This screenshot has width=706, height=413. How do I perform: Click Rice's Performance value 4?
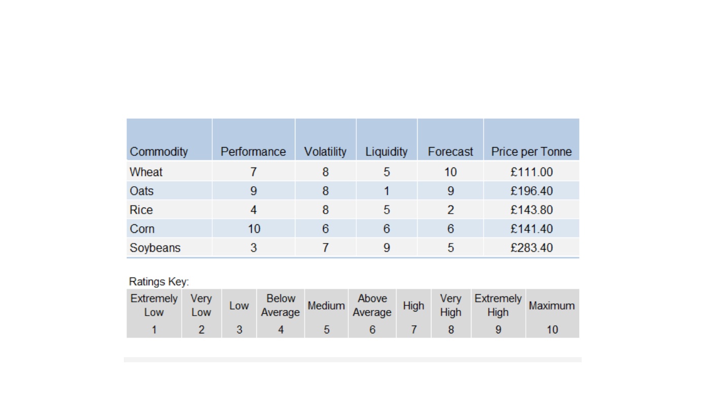(253, 210)
